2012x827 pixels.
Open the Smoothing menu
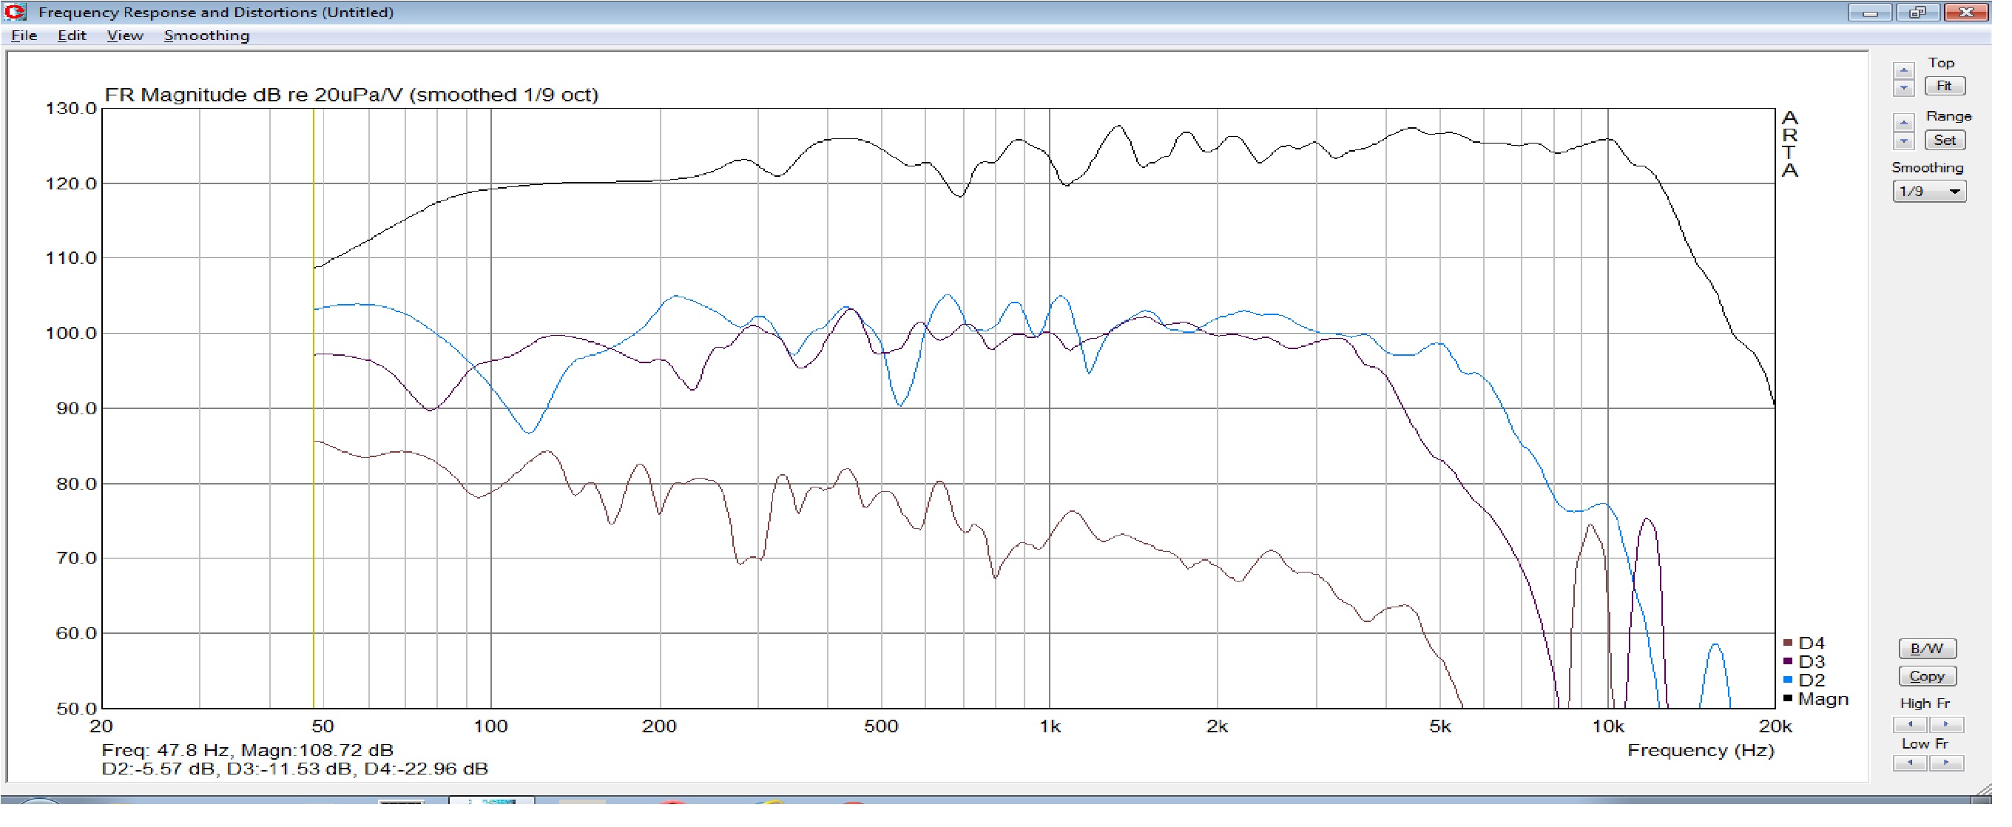[206, 36]
